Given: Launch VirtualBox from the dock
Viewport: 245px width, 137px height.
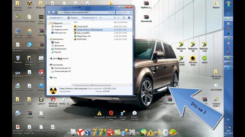Looking at the screenshot, I should pos(88,132).
